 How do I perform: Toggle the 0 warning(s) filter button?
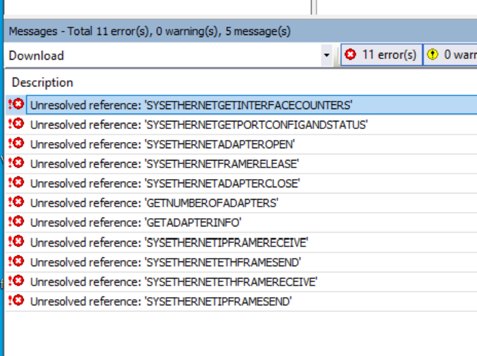(451, 55)
